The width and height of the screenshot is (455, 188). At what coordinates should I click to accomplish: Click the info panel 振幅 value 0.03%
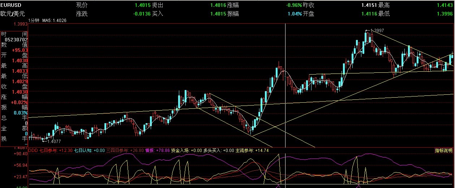coord(21,113)
